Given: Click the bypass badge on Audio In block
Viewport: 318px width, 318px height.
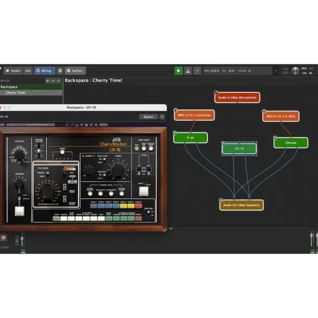Looking at the screenshot, I should pos(216,93).
